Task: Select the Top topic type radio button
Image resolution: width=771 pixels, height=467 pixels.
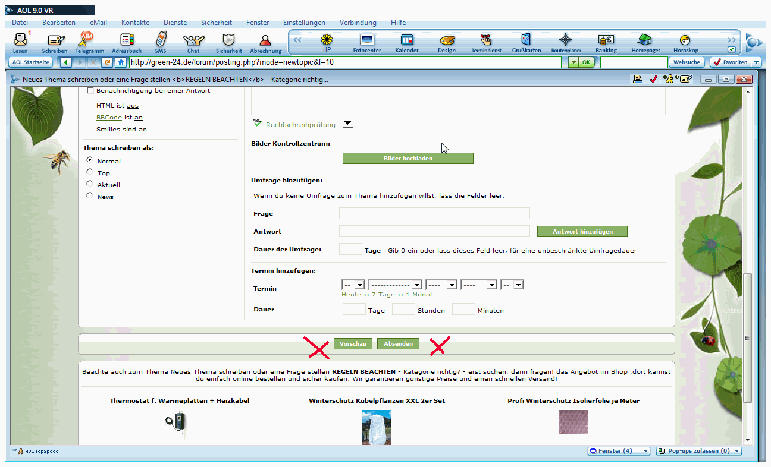Action: (x=90, y=172)
